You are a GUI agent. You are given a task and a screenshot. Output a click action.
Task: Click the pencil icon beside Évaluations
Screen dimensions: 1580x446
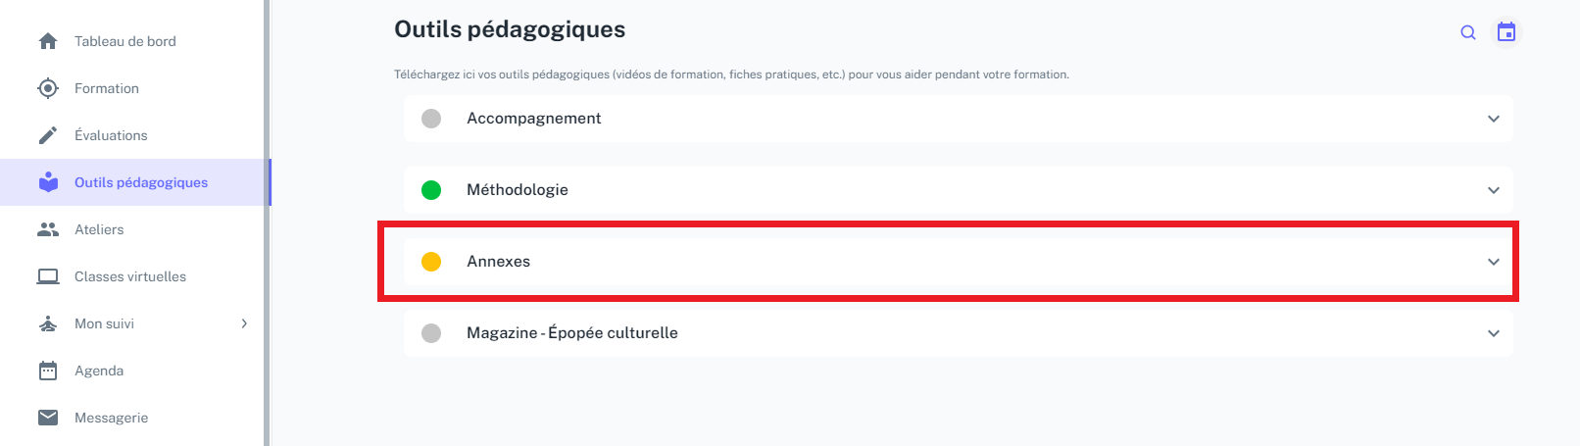click(x=48, y=135)
